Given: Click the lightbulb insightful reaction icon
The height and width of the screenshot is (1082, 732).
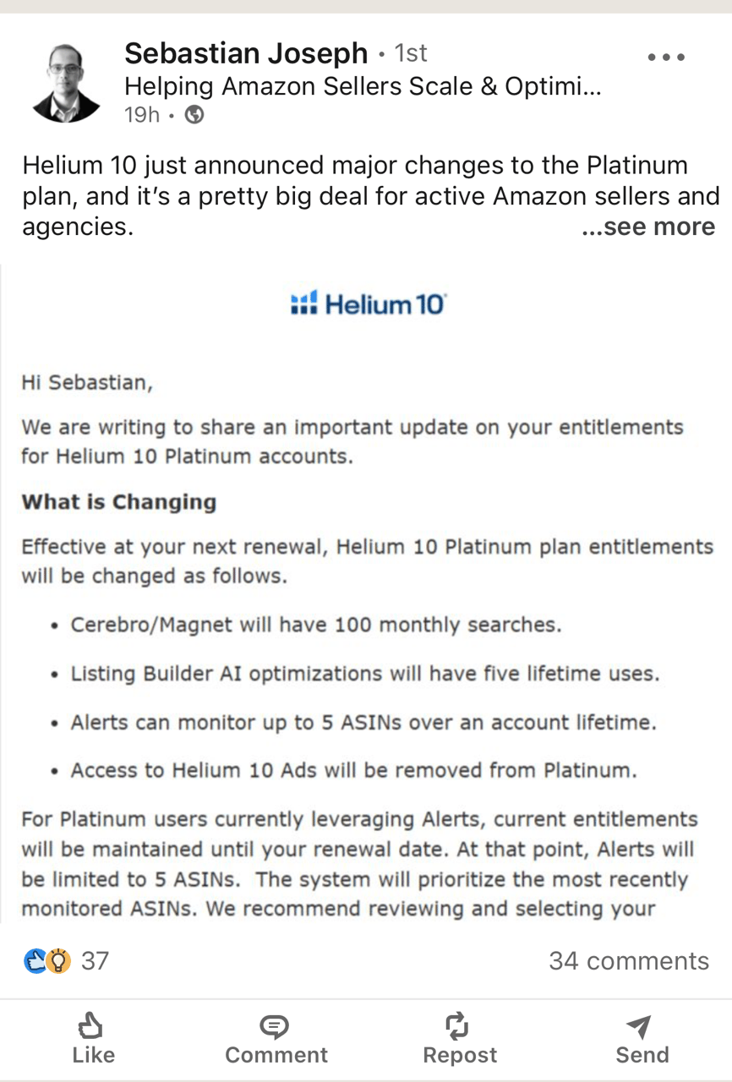Looking at the screenshot, I should [57, 961].
